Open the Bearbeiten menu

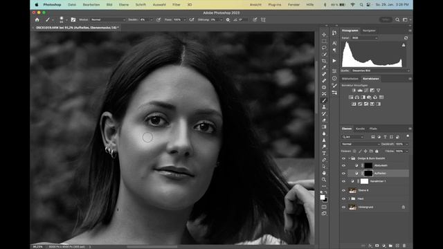[91, 5]
